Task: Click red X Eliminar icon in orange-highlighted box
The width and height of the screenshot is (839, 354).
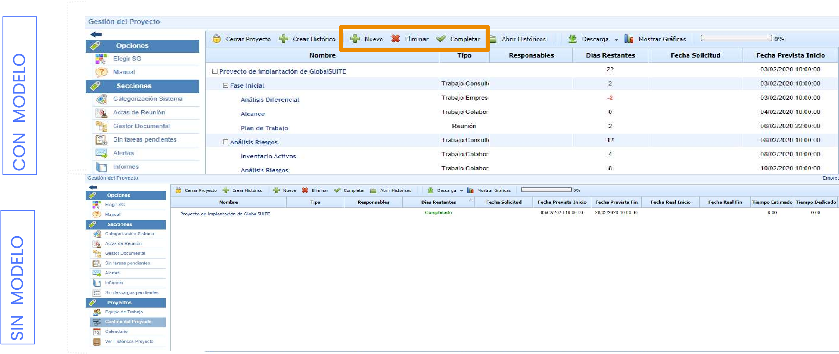Action: coord(396,39)
